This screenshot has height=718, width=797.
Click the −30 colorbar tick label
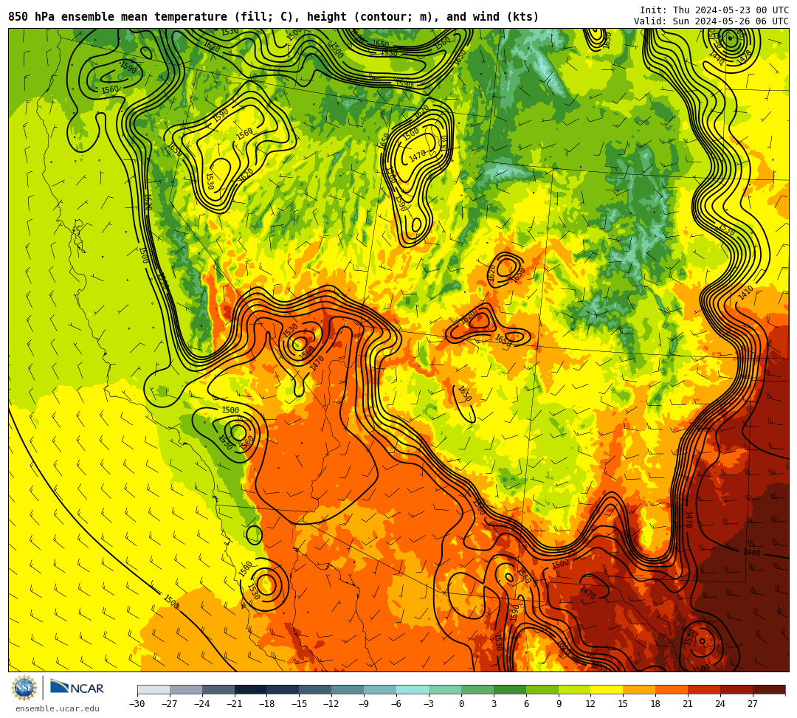coord(137,704)
